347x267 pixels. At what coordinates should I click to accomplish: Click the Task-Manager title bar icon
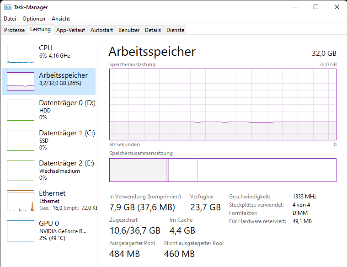(x=7, y=7)
